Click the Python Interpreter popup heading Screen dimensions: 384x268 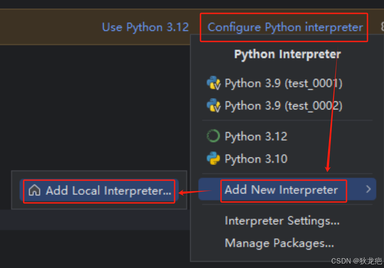[288, 54]
